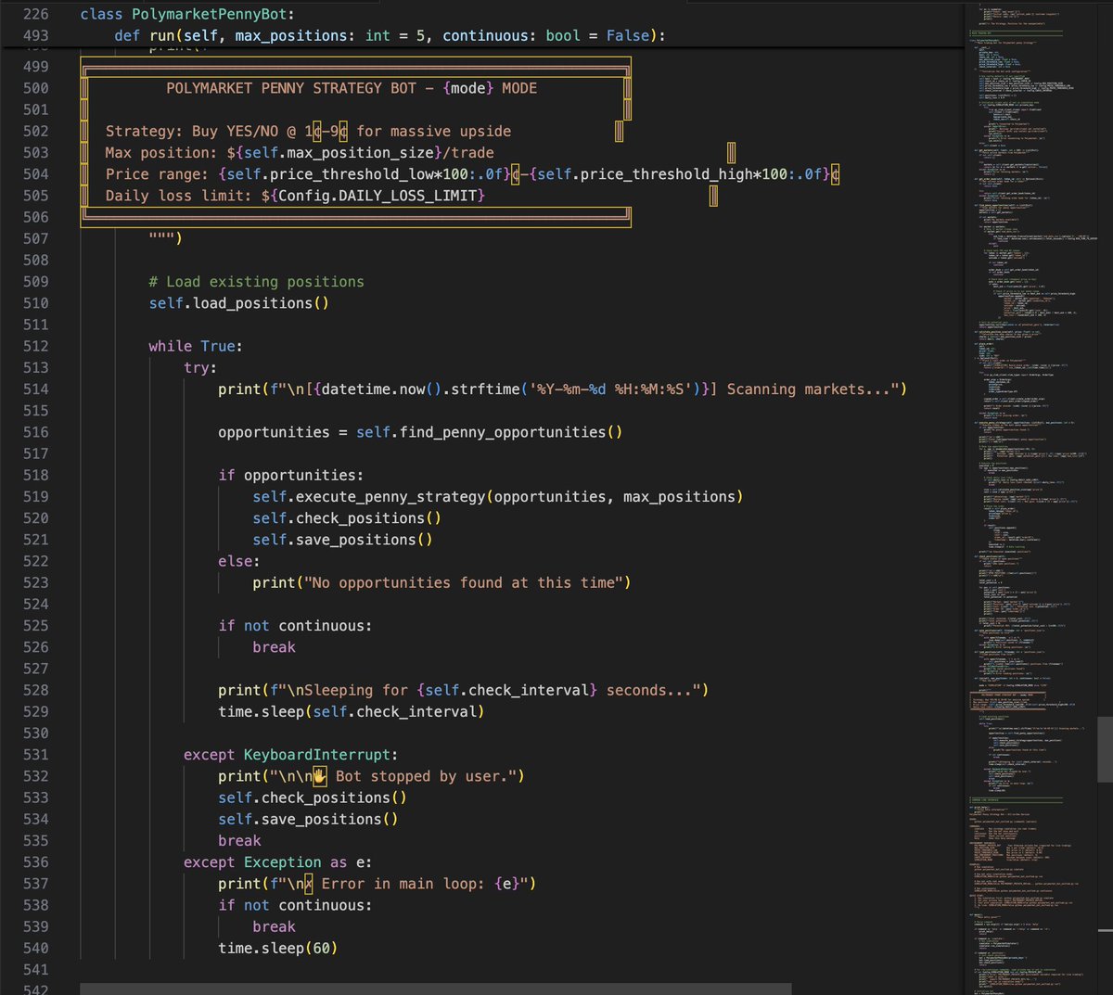Viewport: 1113px width, 995px height.
Task: Click "Price range:" label text
Action: pyautogui.click(x=157, y=173)
